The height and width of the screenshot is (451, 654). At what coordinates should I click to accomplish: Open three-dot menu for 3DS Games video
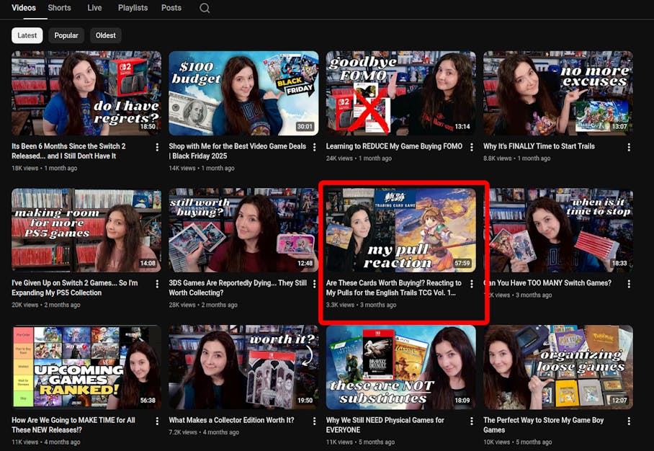pos(314,284)
